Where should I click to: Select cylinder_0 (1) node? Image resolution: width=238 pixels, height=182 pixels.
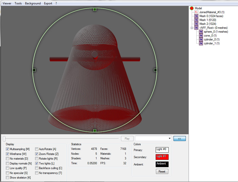211,39
